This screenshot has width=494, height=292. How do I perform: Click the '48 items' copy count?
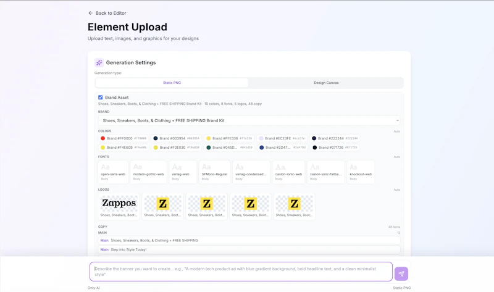[394, 227]
